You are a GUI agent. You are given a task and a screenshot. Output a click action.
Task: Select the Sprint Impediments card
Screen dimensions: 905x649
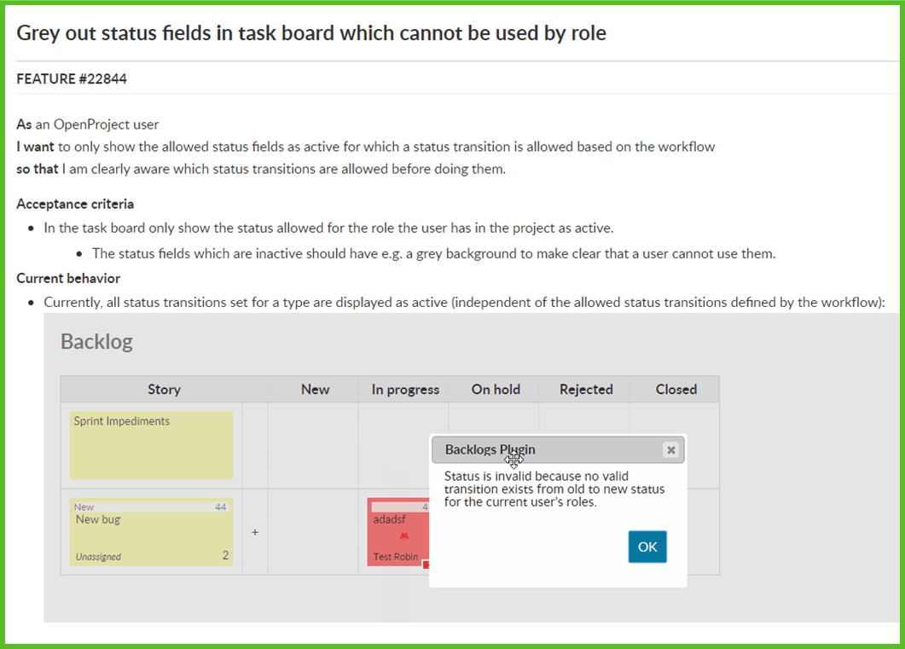[x=151, y=445]
